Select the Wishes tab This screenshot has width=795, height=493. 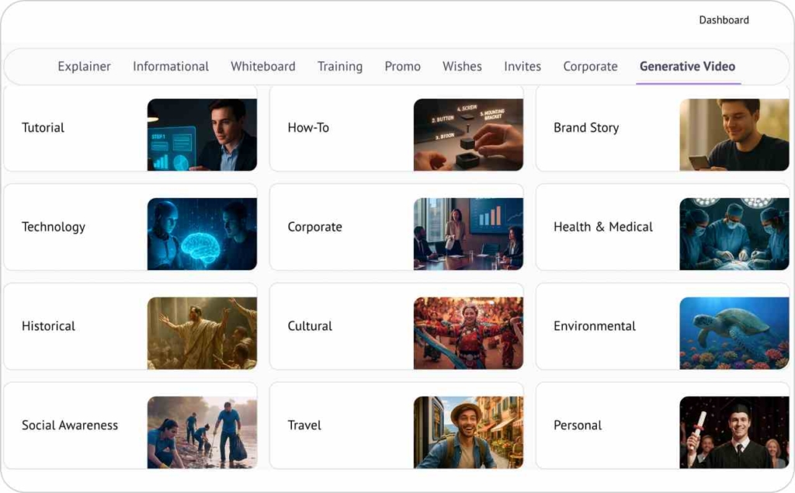[x=462, y=67]
